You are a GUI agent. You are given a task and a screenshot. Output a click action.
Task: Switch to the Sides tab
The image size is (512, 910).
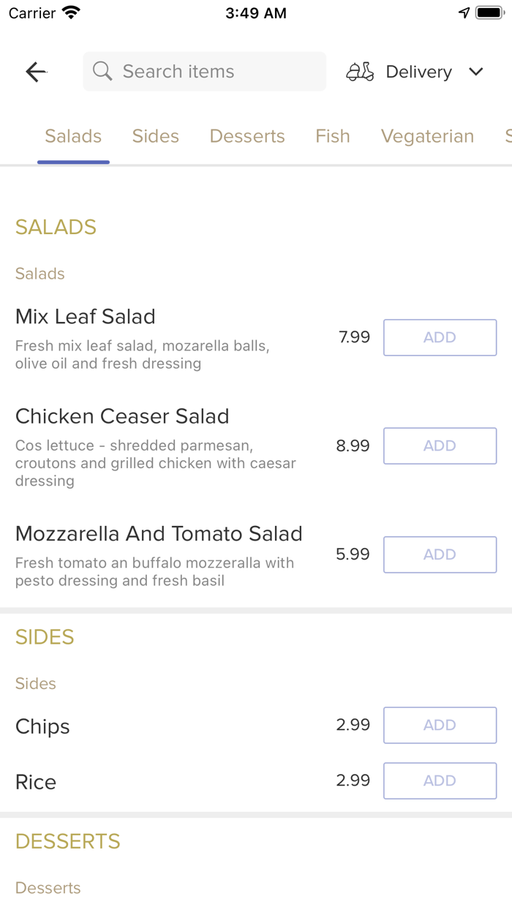coord(156,136)
